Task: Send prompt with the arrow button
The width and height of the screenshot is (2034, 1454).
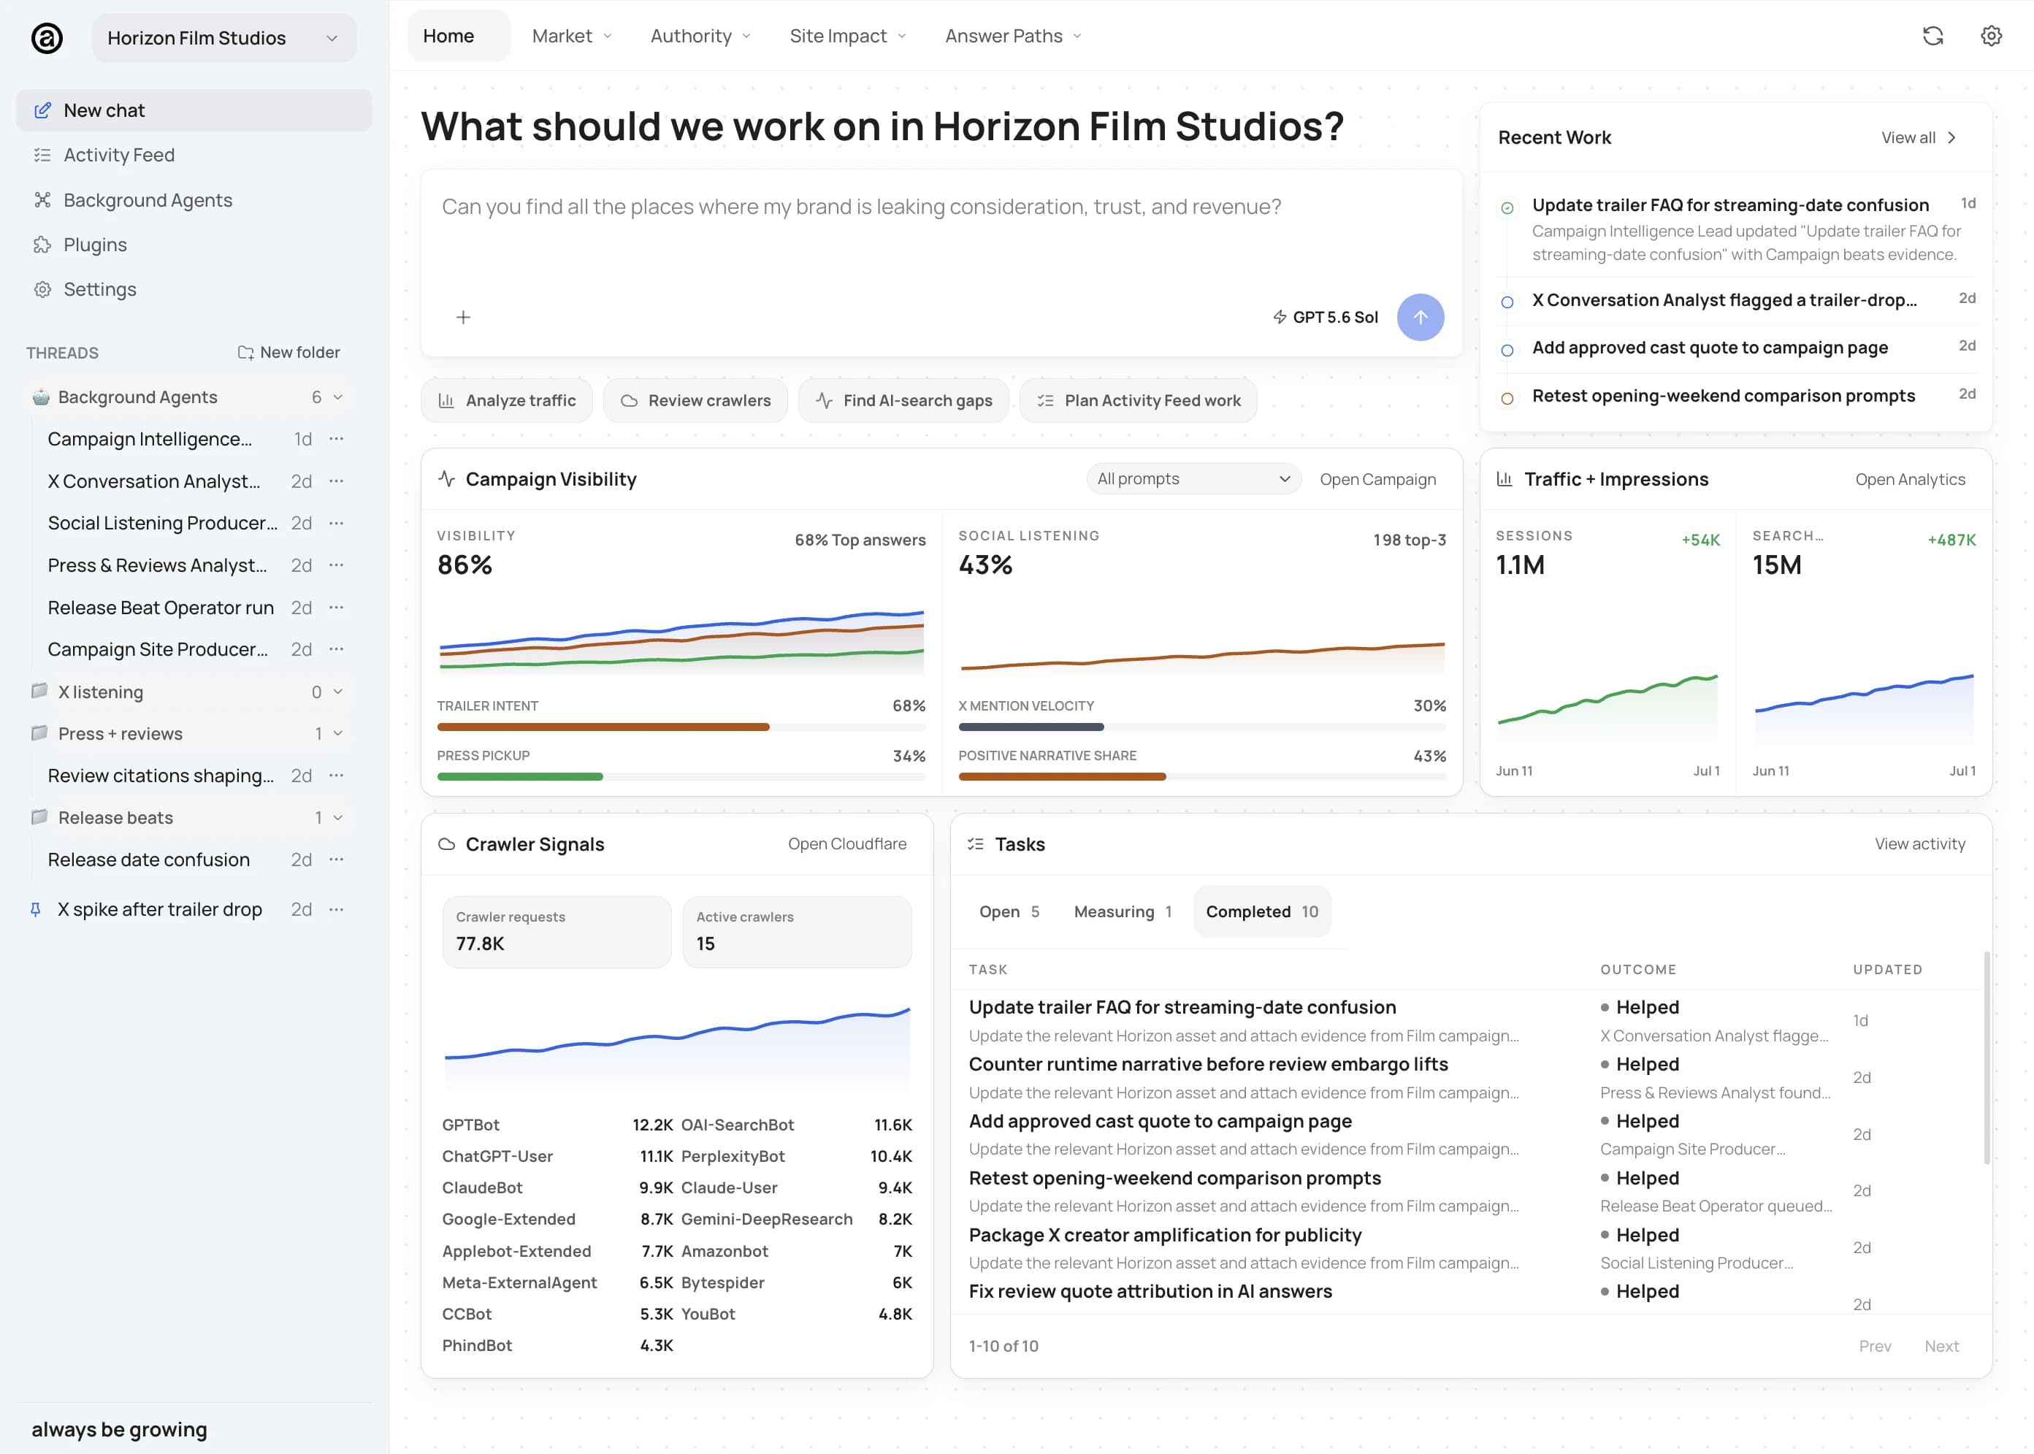Action: pos(1420,317)
